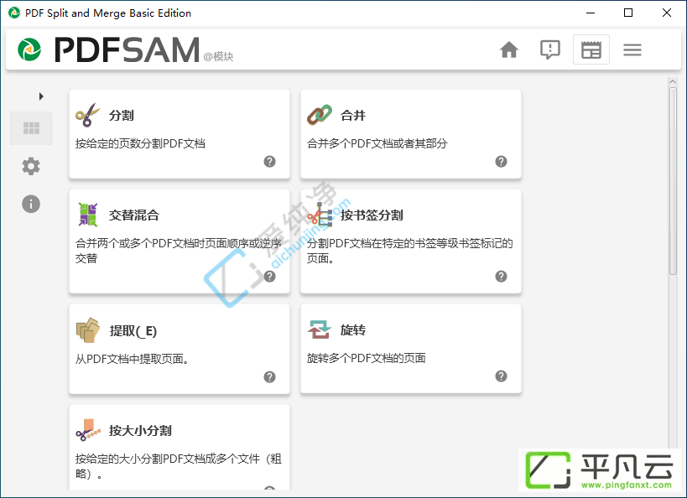
Task: Open help for 提取 module
Action: point(269,376)
